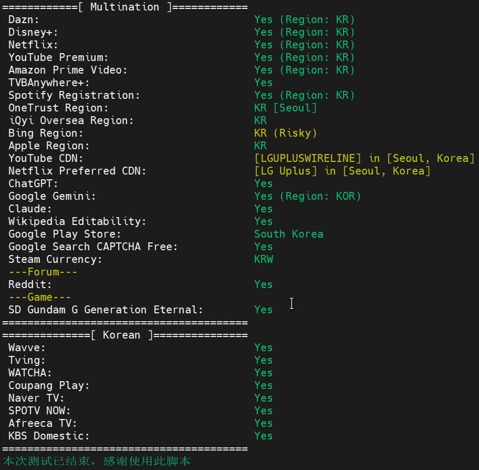This screenshot has width=479, height=470.
Task: Click the Coupang Play label
Action: pos(49,385)
